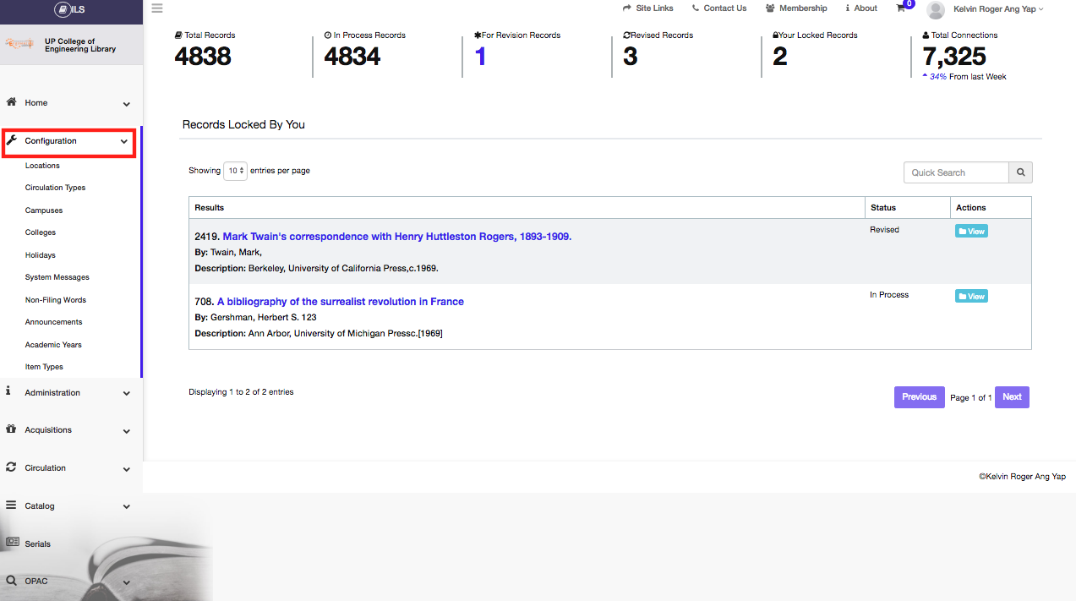The width and height of the screenshot is (1076, 601).
Task: Open the surrealist revolution bibliography title link
Action: tap(340, 302)
